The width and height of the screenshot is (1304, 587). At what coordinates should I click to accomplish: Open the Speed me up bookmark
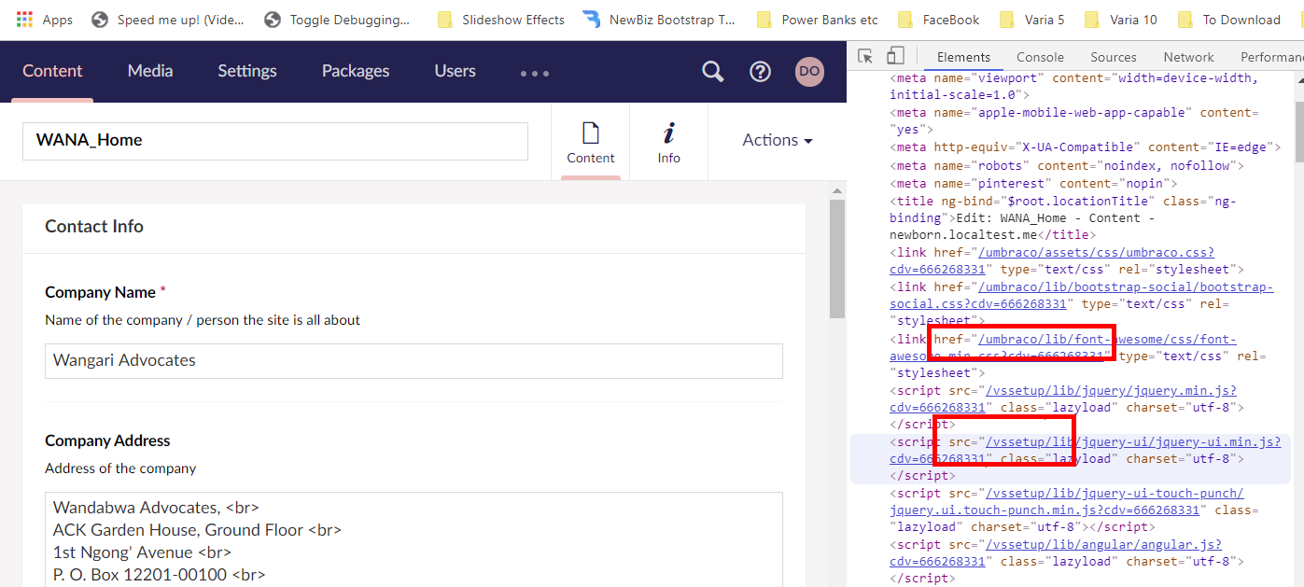point(166,19)
